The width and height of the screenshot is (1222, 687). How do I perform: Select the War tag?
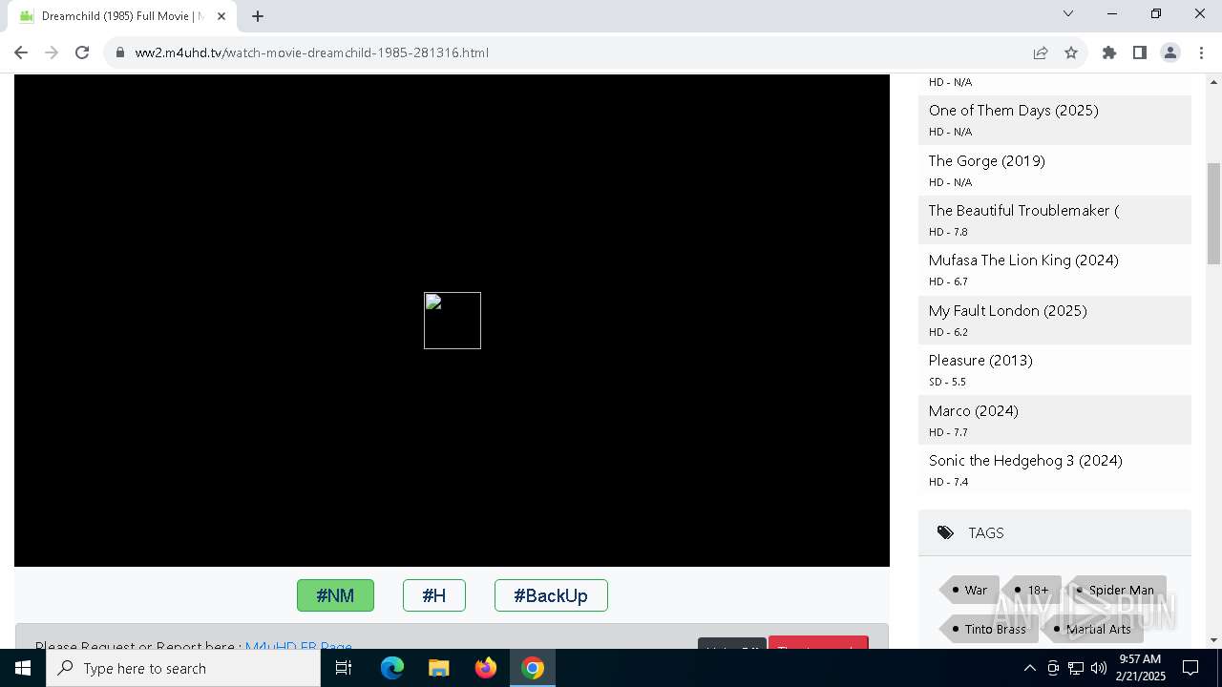click(970, 590)
